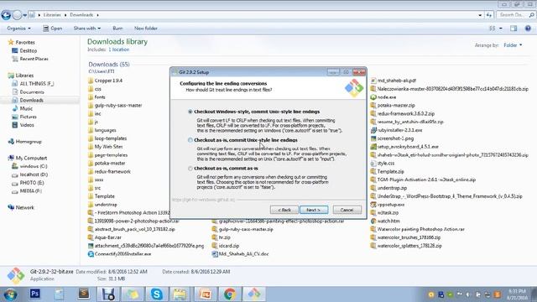Viewport: 537px width, 302px height.
Task: Open Skype from taskbar
Action: [157, 294]
